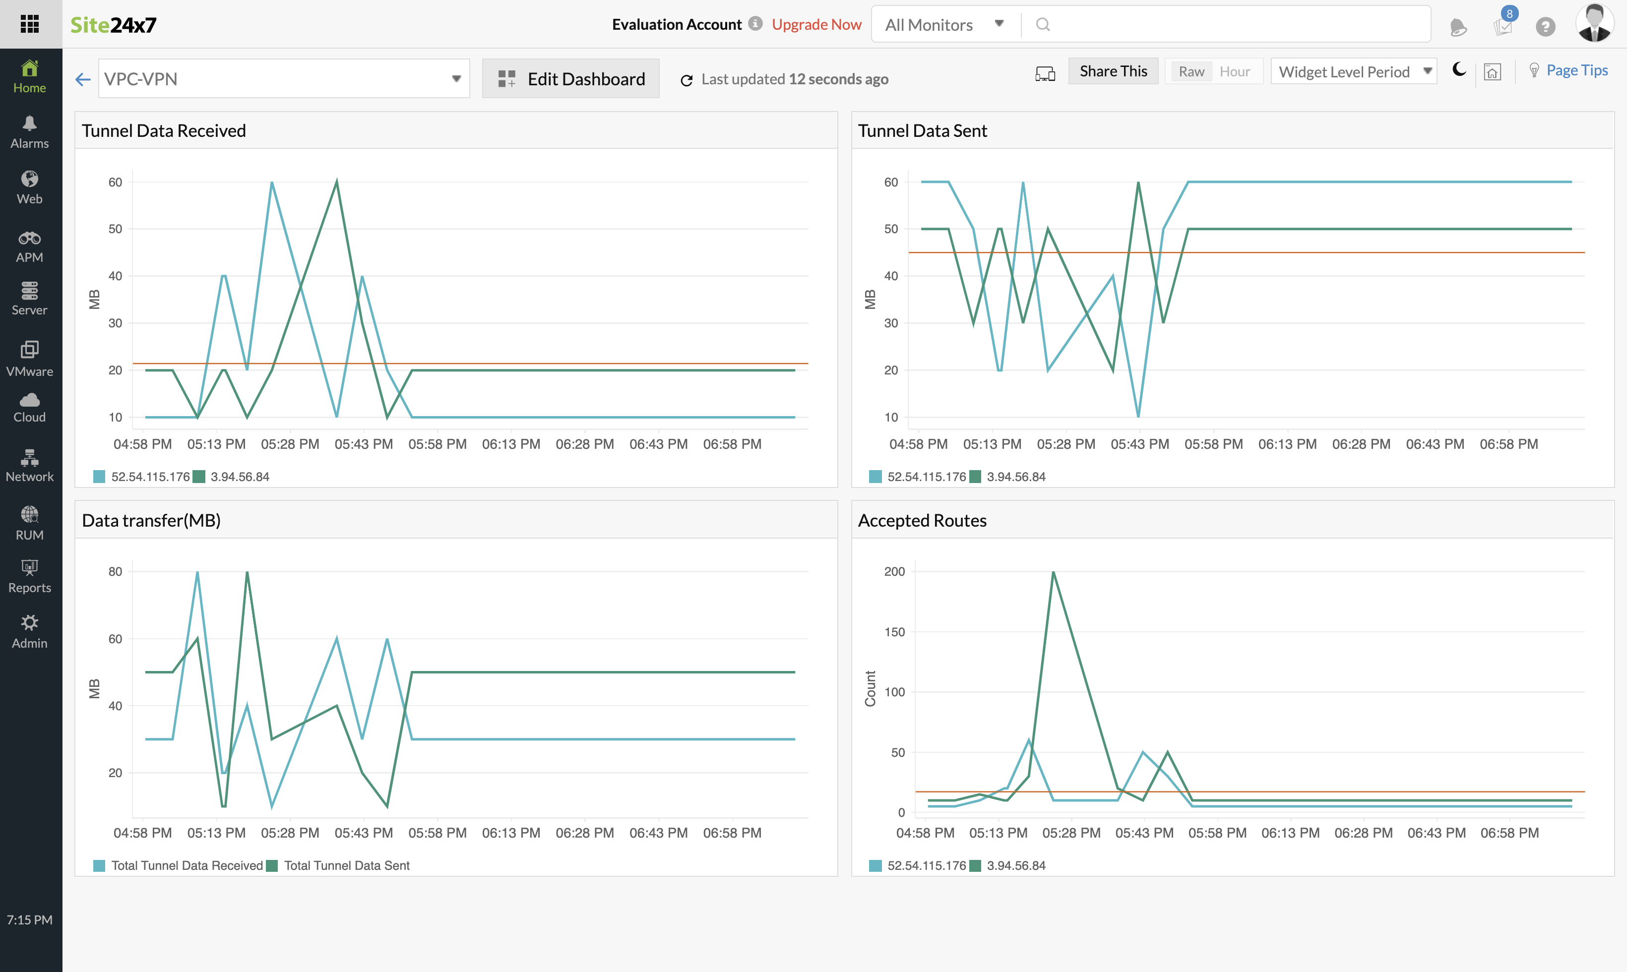Enable dark mode with the moon icon
Viewport: 1627px width, 972px height.
point(1459,71)
